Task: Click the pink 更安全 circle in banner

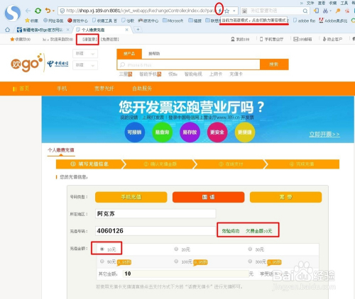Action: [217, 132]
